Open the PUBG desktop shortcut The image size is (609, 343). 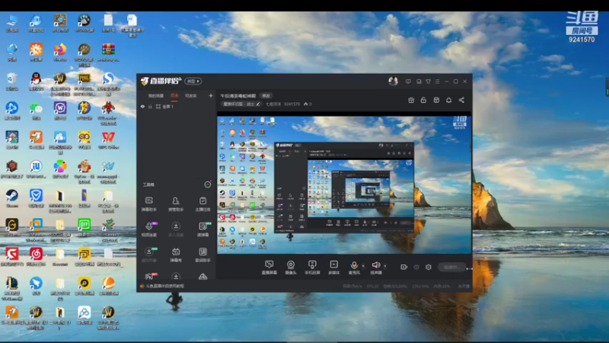(x=84, y=82)
